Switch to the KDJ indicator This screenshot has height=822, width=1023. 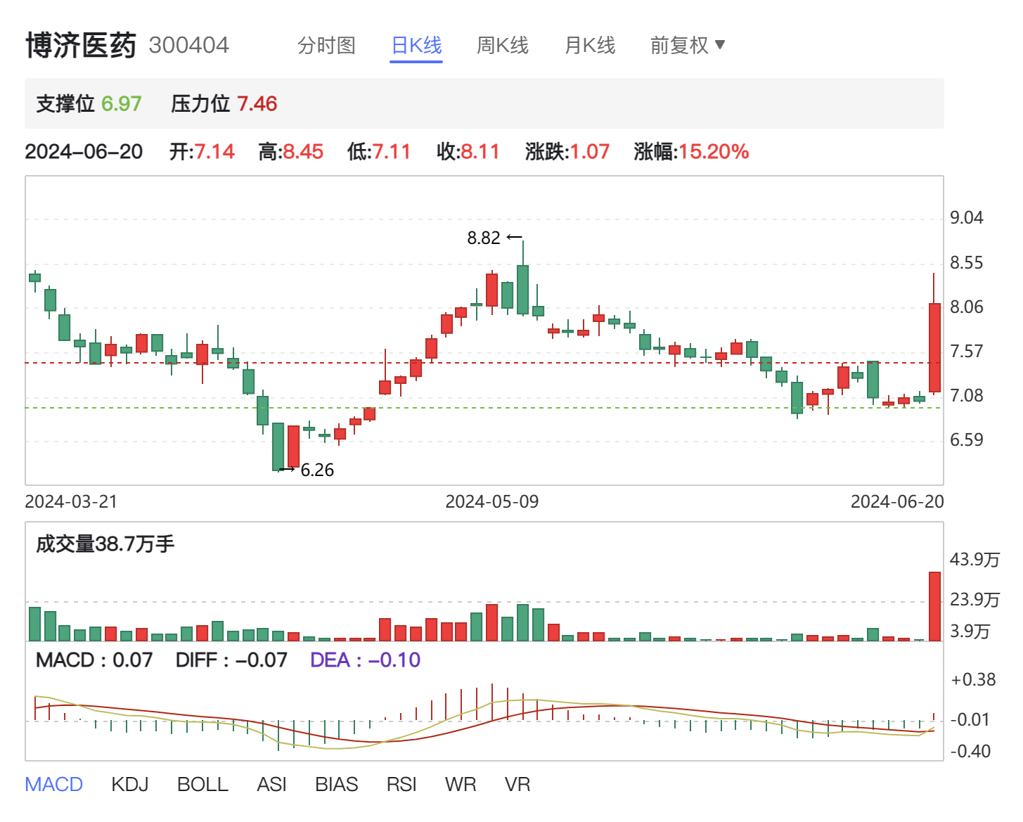tap(130, 784)
